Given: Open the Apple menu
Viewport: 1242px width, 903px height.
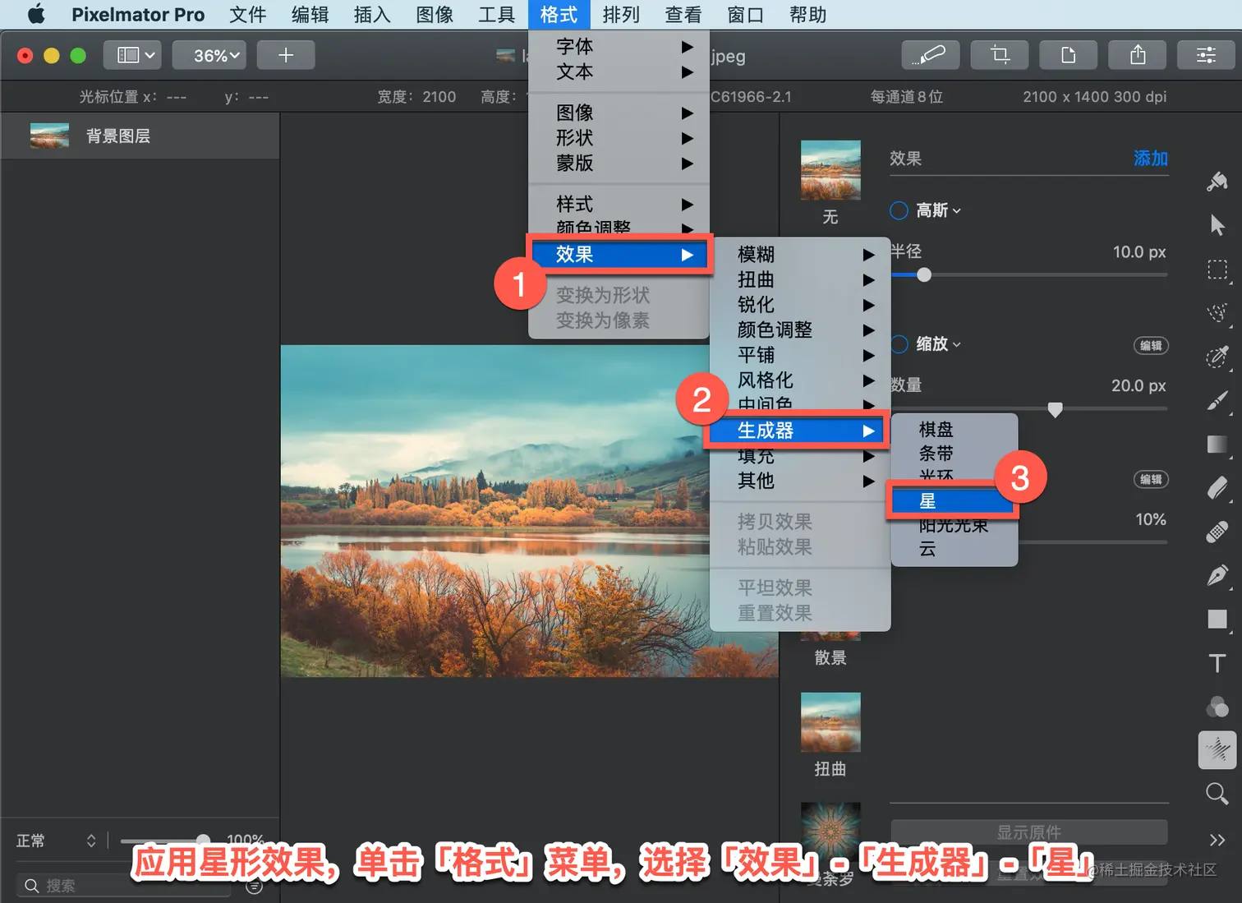Looking at the screenshot, I should click(36, 14).
